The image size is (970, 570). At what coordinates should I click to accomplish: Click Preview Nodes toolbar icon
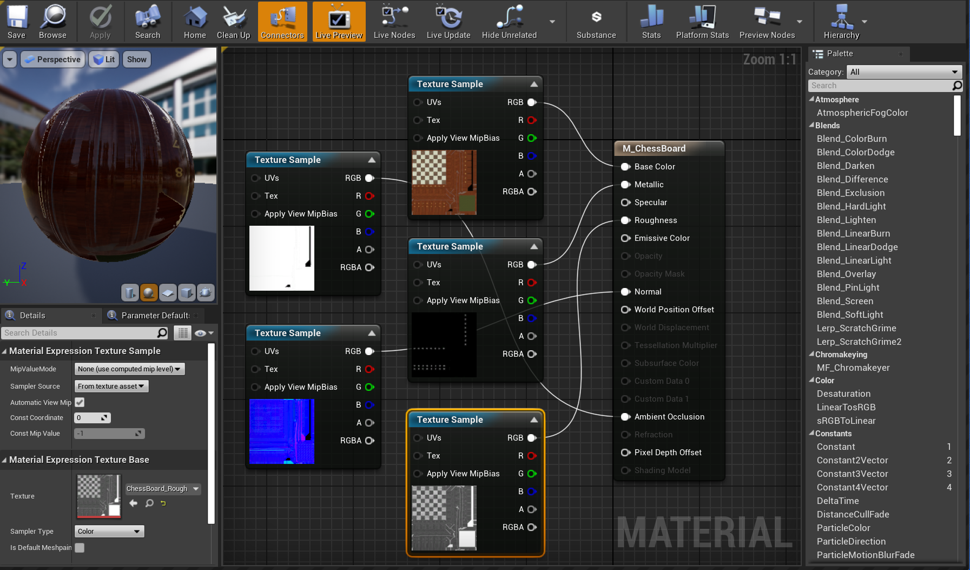767,21
